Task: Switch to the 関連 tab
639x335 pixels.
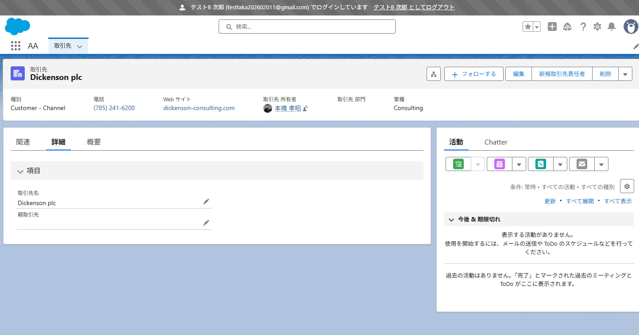Action: (23, 142)
